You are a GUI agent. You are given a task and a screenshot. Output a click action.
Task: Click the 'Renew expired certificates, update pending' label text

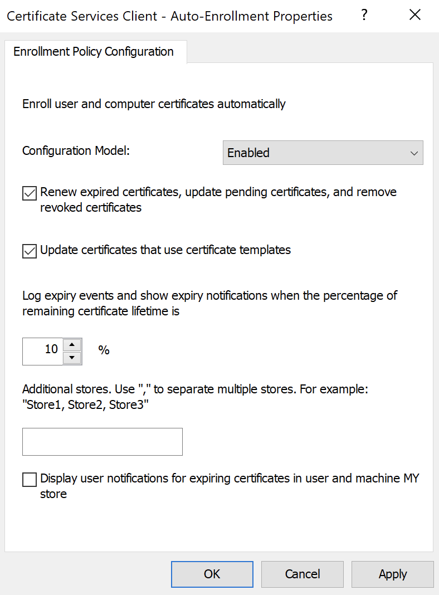[x=218, y=192]
